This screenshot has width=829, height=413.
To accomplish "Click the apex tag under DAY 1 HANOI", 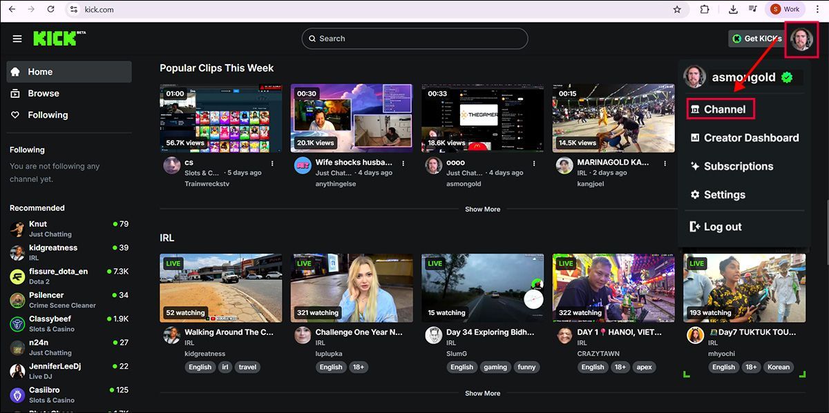I will point(645,367).
